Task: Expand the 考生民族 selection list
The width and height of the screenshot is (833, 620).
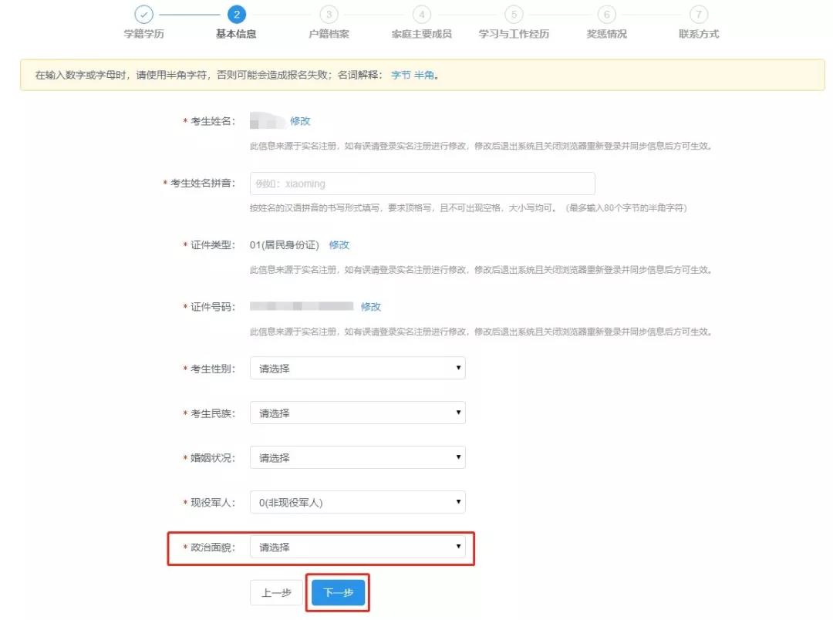Action: [x=357, y=413]
